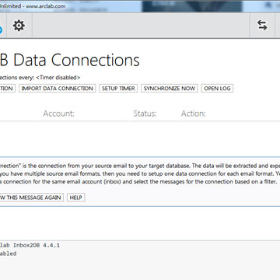Click the HELP button in info box
Screen dimensions: 280x280
point(76,198)
